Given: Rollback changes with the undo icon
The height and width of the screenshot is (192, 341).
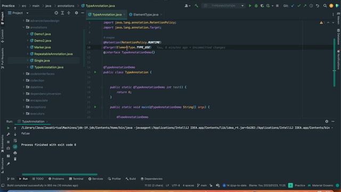Looking at the screenshot, I should [318, 6].
